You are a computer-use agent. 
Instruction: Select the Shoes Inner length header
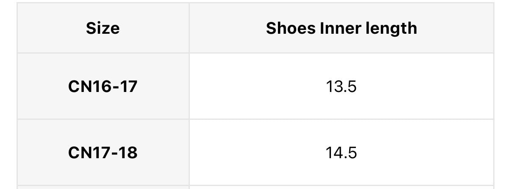coord(341,28)
